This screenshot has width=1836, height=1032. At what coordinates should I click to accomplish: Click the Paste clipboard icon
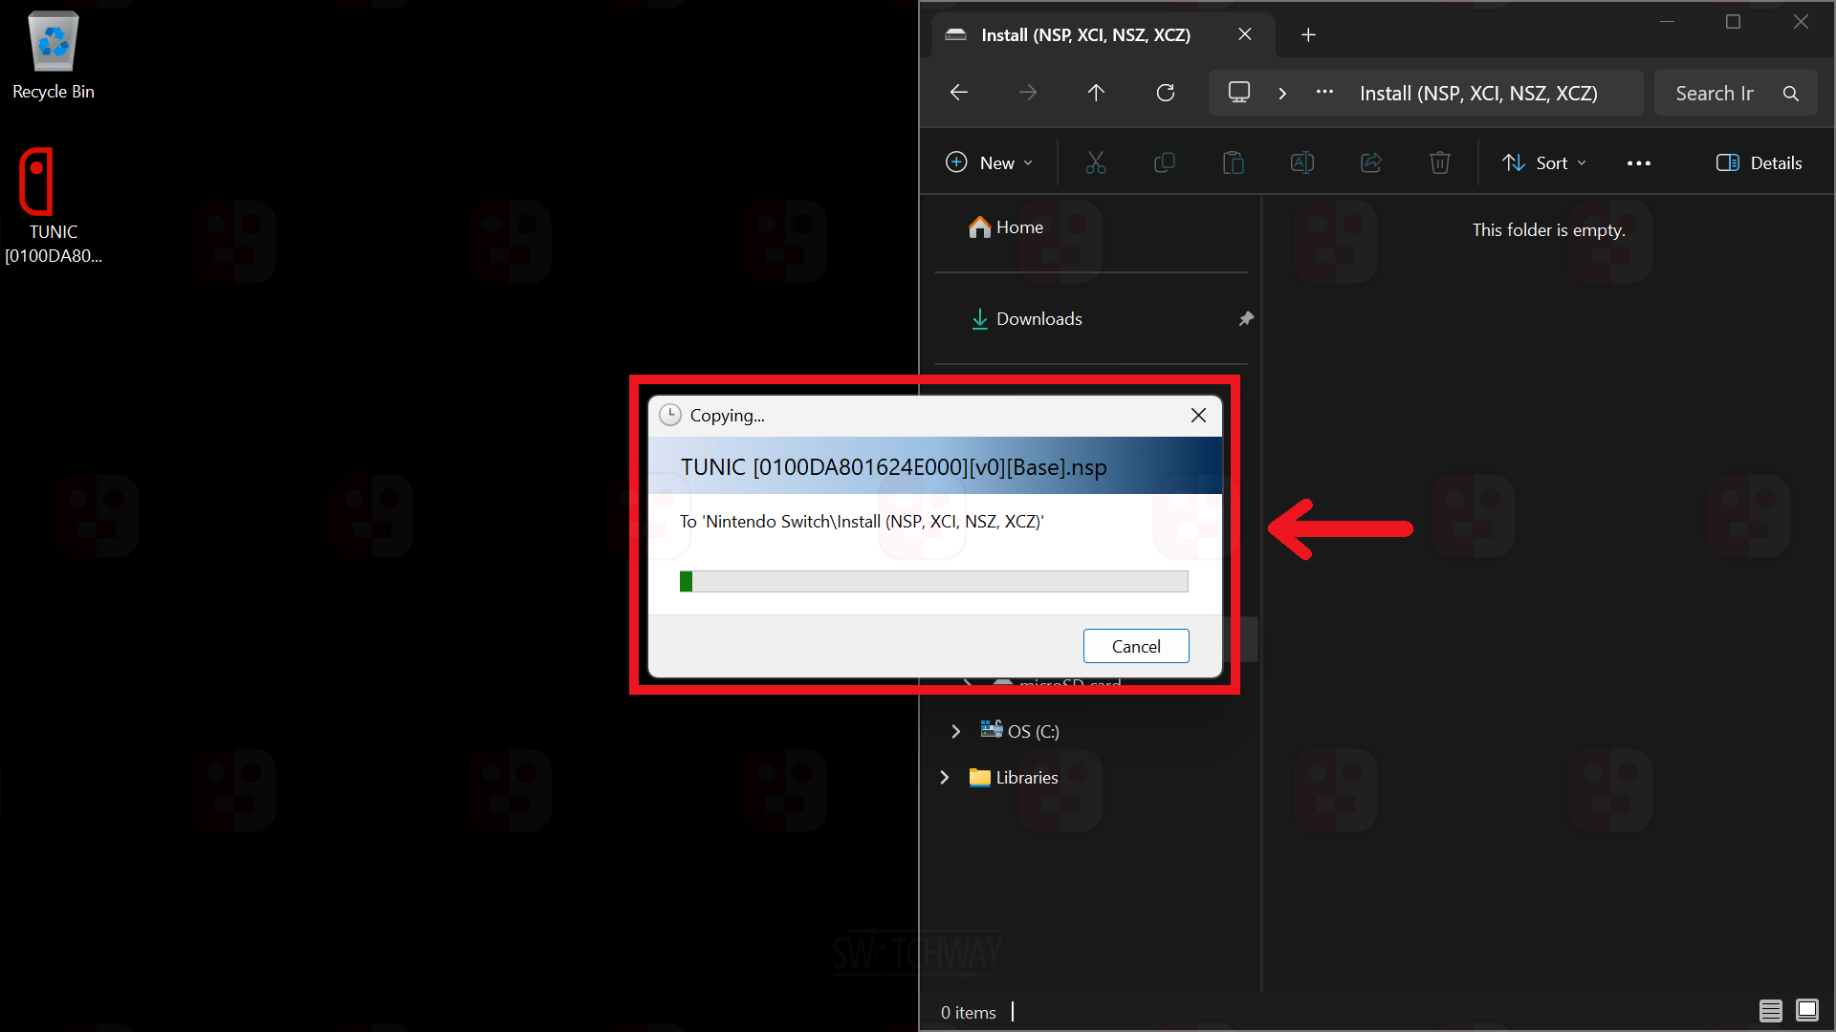click(x=1233, y=163)
